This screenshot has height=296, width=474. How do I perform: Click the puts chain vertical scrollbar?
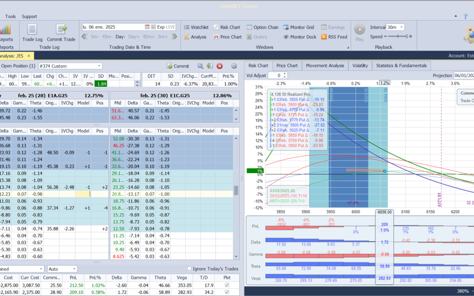click(x=236, y=190)
